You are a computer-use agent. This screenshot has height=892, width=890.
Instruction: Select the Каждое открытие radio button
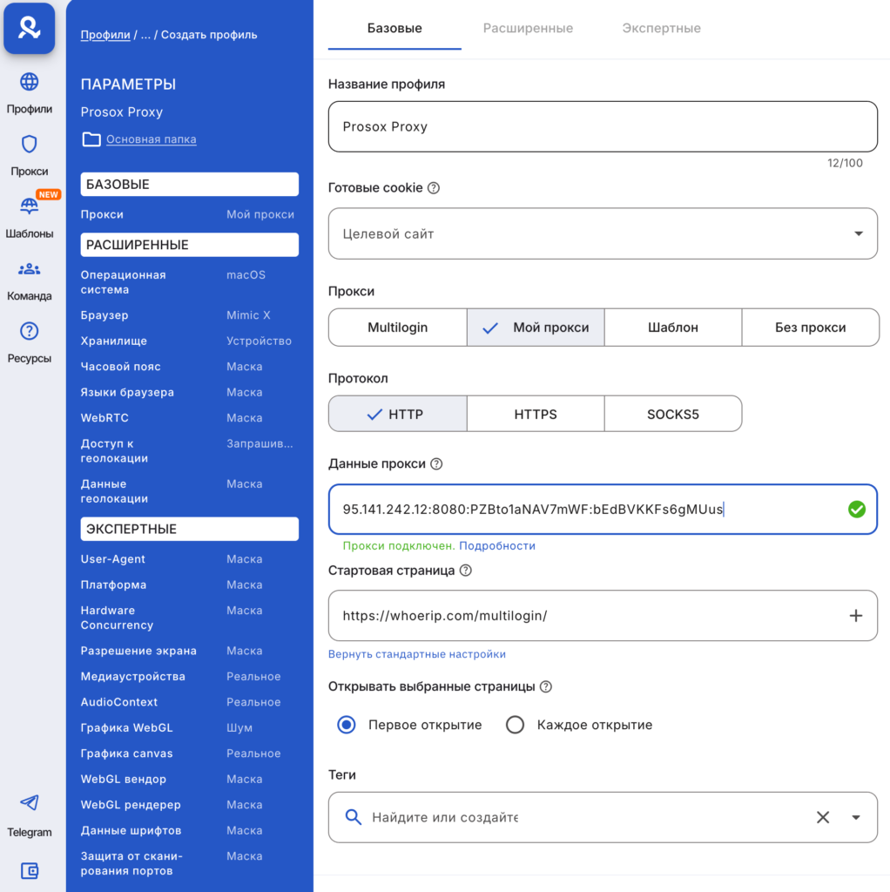point(515,725)
